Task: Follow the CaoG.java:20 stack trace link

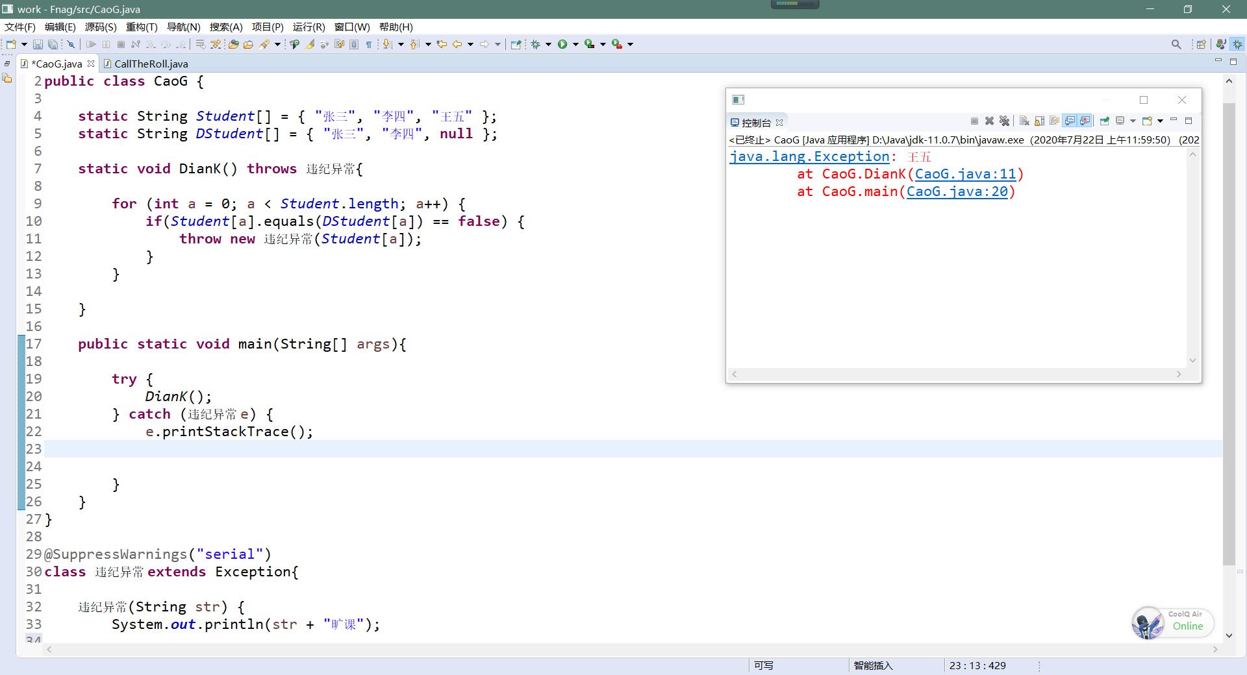Action: [957, 191]
